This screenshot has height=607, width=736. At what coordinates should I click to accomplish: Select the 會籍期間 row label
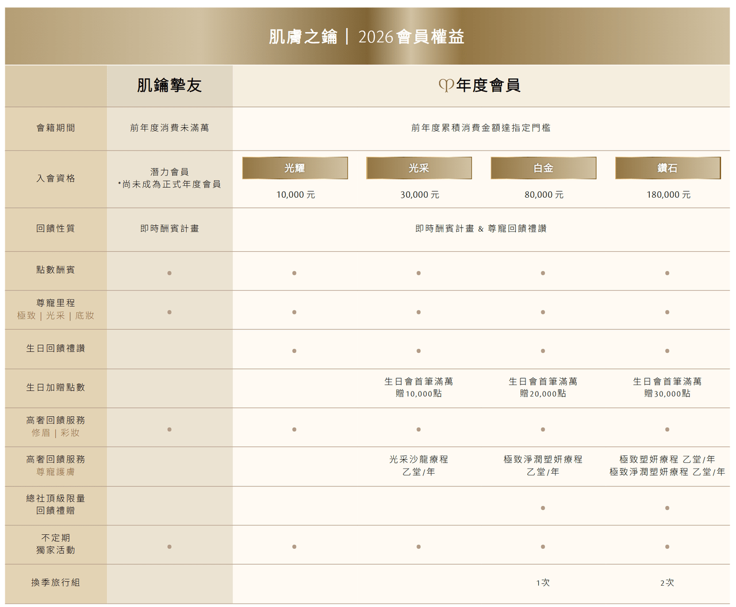(x=56, y=128)
